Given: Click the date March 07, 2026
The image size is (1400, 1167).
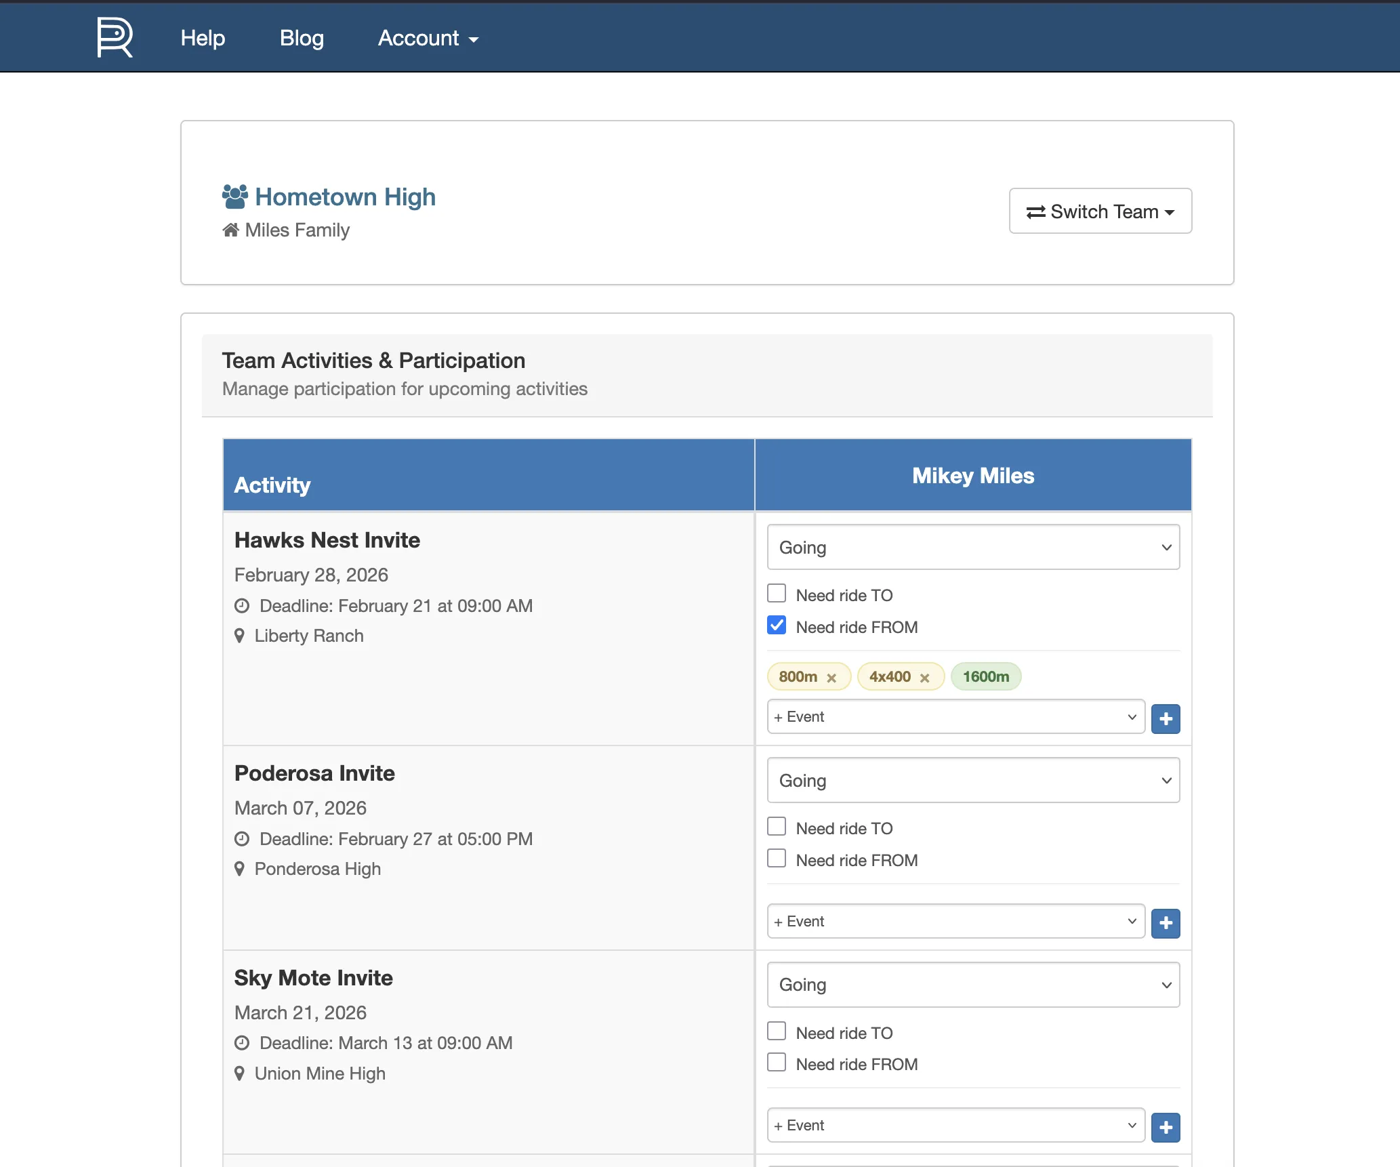Looking at the screenshot, I should coord(300,808).
